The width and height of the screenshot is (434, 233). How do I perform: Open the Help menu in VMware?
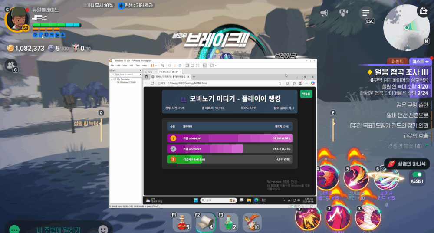[x=145, y=66]
